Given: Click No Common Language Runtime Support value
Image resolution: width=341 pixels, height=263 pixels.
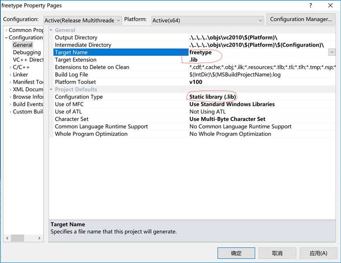Looking at the screenshot, I should click(x=240, y=126).
